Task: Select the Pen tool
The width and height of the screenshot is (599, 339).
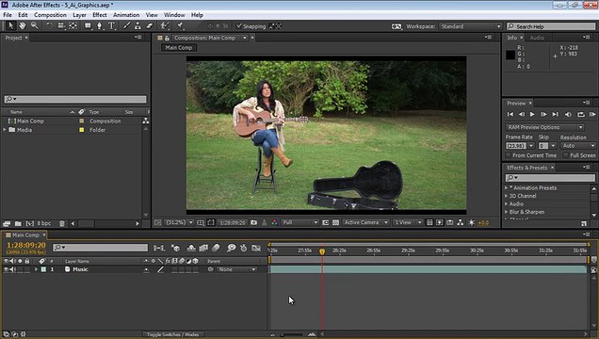Action: click(x=99, y=25)
